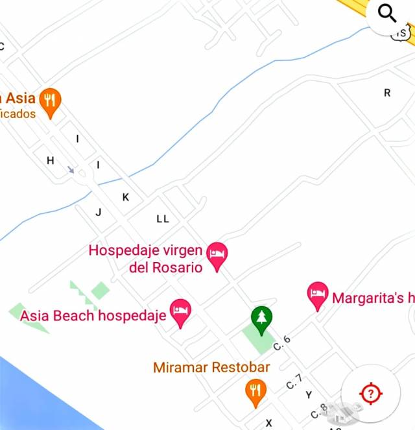The image size is (415, 430).
Task: Click the C. 6 street label
Action: (282, 343)
